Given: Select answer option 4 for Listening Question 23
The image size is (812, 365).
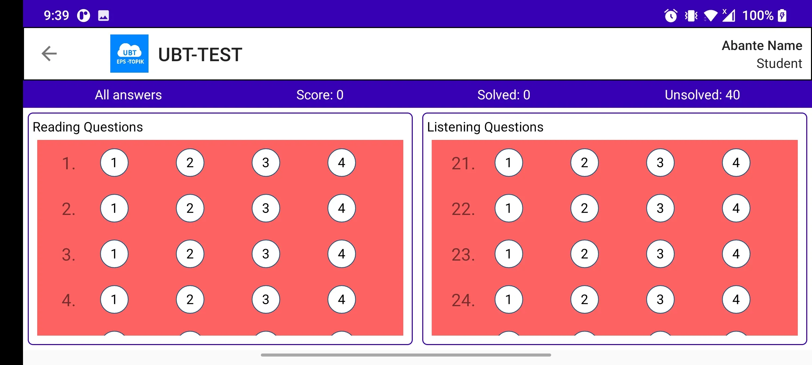Looking at the screenshot, I should 737,254.
